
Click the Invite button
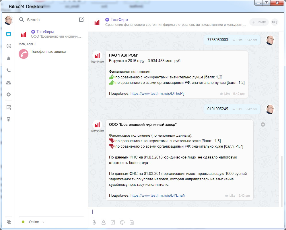[x=259, y=22]
